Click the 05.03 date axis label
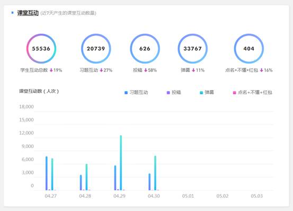This screenshot has width=293, height=211. 257,196
